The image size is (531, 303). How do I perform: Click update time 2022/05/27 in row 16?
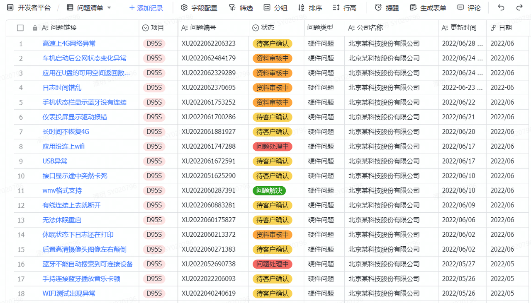(x=459, y=264)
